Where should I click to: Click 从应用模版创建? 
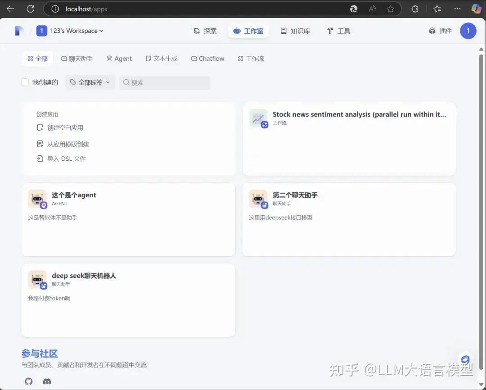(63, 144)
